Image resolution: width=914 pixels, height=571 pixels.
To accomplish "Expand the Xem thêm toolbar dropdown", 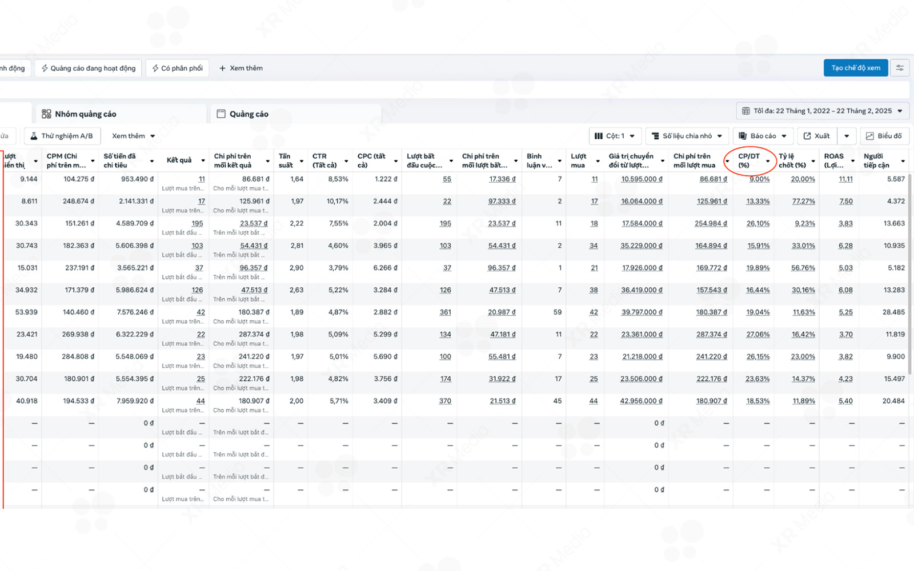I will 134,136.
